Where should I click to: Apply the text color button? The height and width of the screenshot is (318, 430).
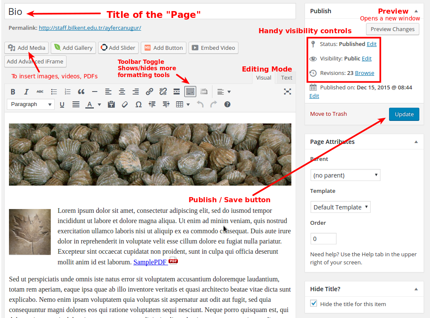click(x=90, y=104)
